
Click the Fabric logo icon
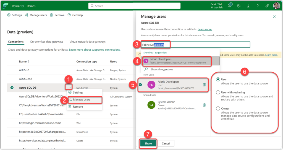point(5,6)
